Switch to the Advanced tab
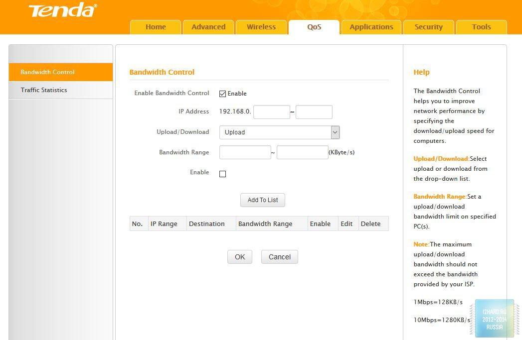This screenshot has width=522, height=340. tap(208, 27)
